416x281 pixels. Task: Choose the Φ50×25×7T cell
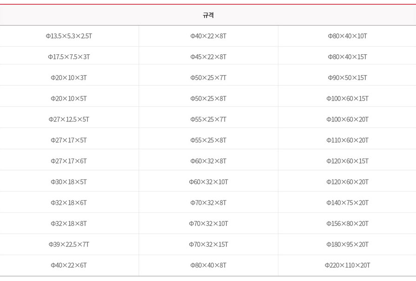click(209, 78)
